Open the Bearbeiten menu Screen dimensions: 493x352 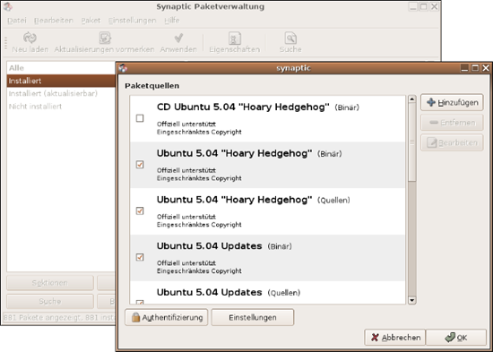[x=54, y=21]
